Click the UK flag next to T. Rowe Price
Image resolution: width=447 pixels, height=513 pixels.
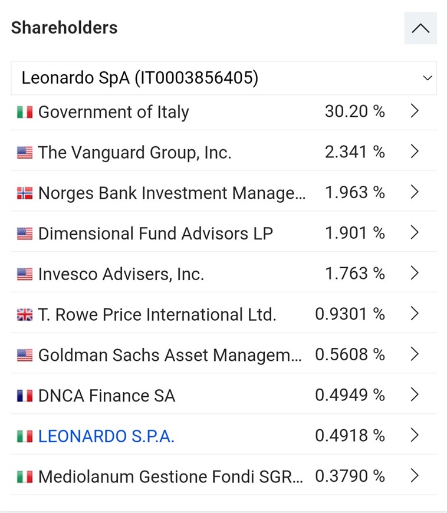pyautogui.click(x=25, y=315)
